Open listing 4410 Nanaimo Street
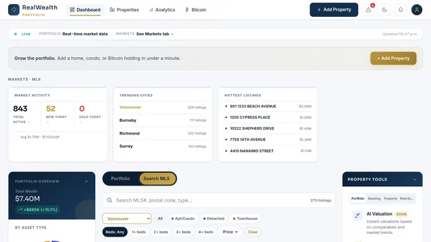 [x=268, y=151]
